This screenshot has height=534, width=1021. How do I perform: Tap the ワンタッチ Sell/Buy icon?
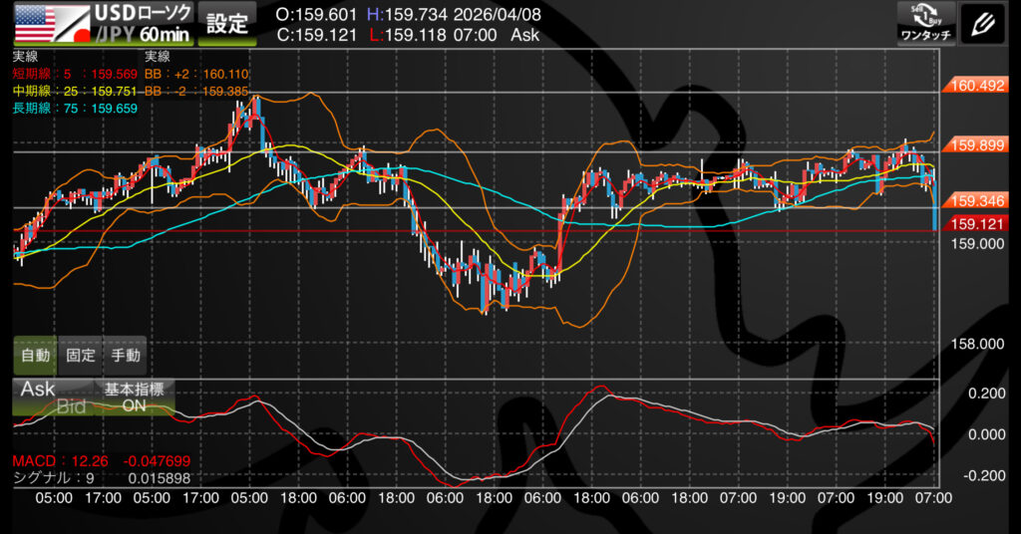[926, 22]
